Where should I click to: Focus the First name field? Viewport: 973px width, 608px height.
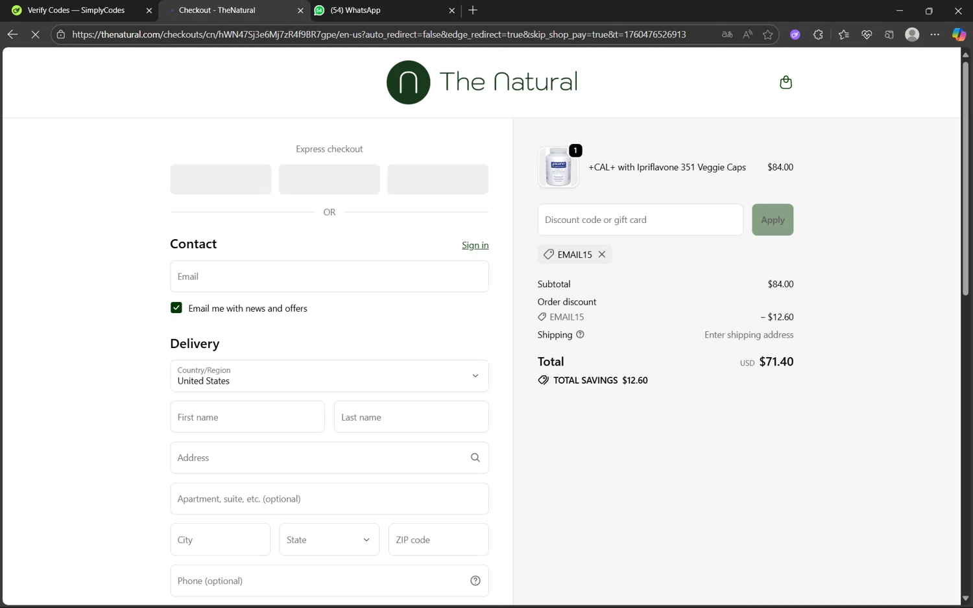247,417
